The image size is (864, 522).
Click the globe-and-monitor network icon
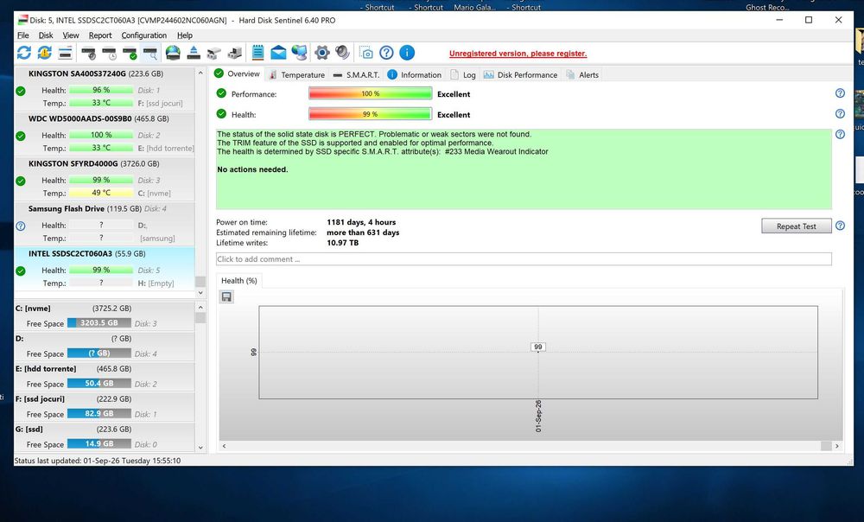(299, 53)
